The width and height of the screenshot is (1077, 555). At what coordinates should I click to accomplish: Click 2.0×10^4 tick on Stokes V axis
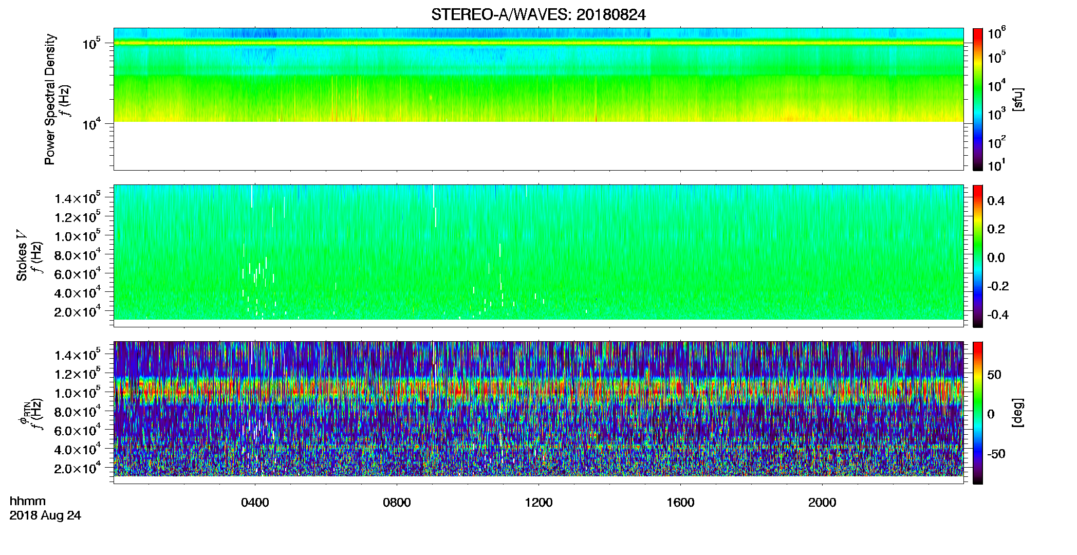click(x=78, y=311)
